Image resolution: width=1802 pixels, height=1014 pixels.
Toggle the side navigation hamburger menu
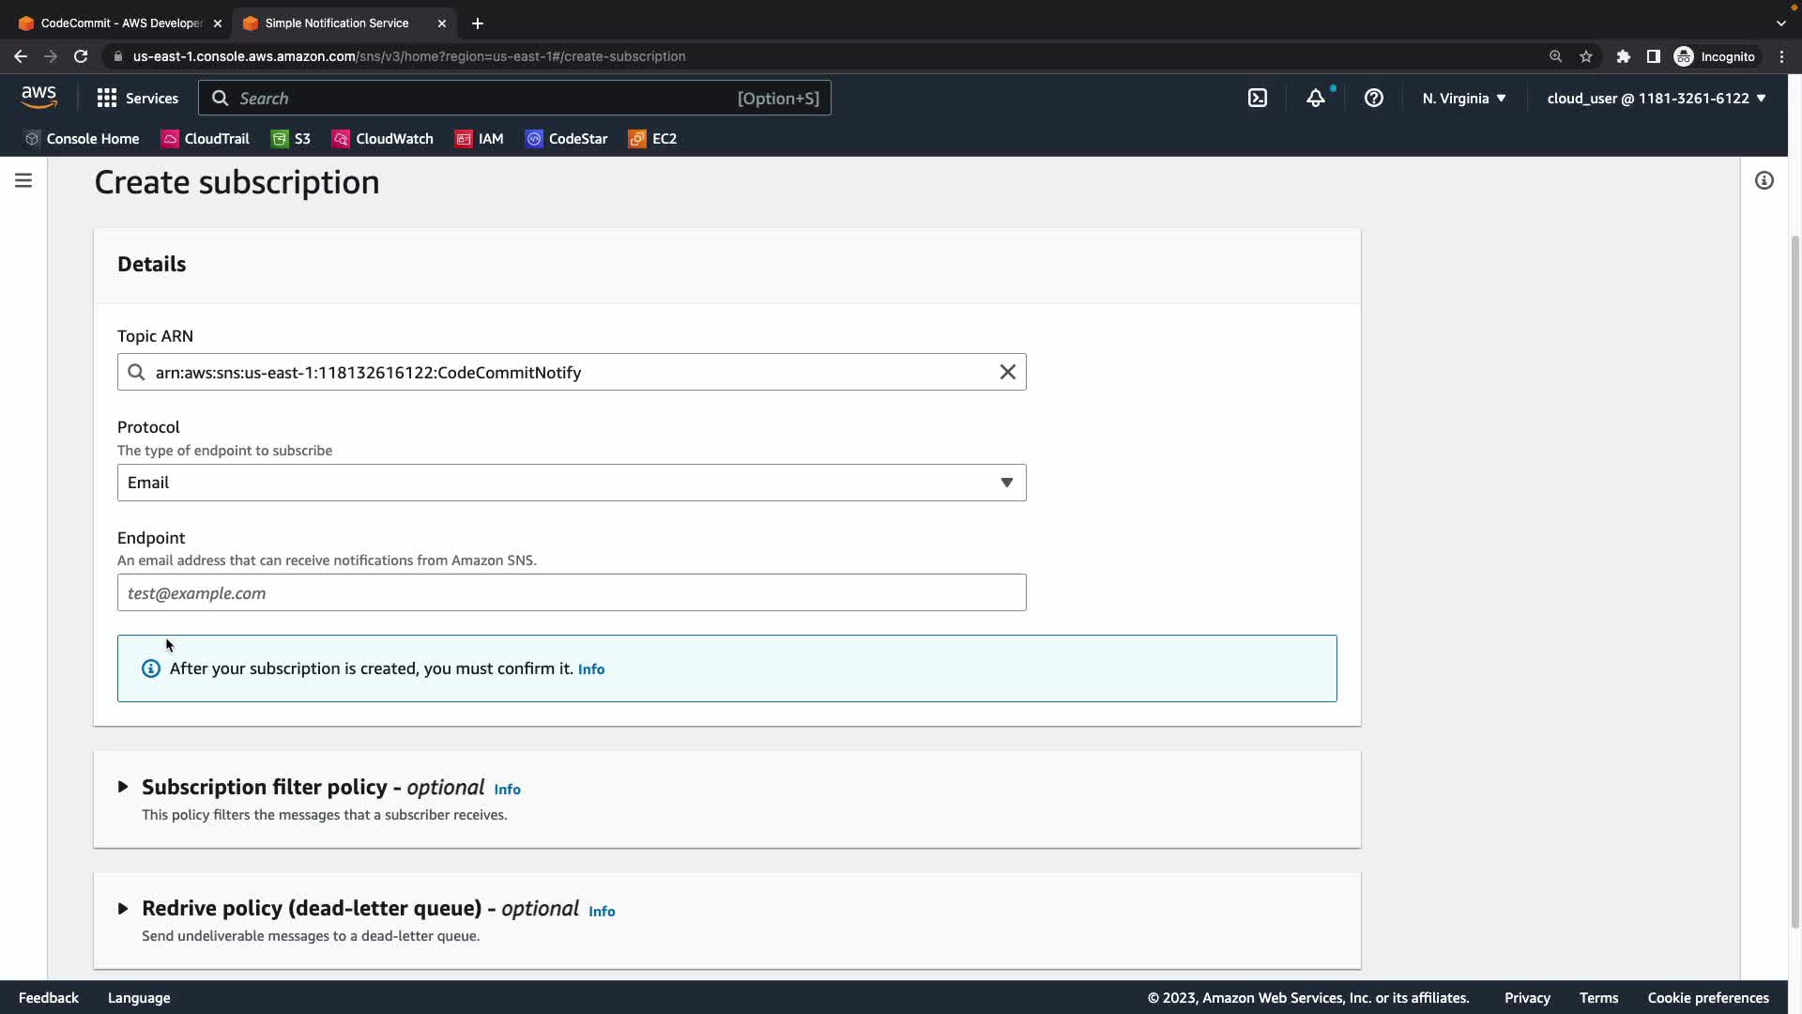pyautogui.click(x=23, y=180)
